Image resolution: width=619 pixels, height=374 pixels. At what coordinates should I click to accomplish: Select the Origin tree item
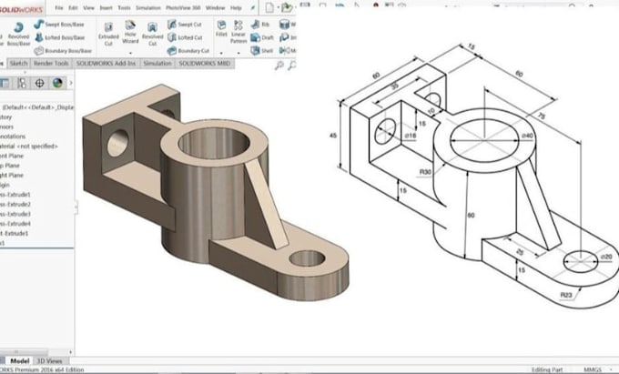[5, 185]
